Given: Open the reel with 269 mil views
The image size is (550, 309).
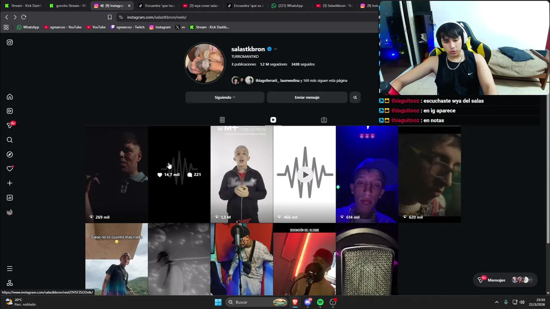Looking at the screenshot, I should tap(116, 174).
